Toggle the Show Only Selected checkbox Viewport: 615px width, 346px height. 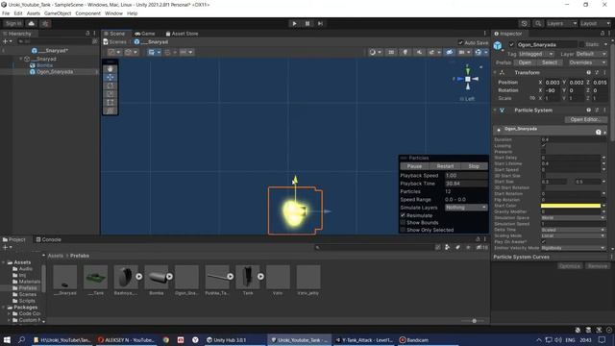click(x=403, y=230)
